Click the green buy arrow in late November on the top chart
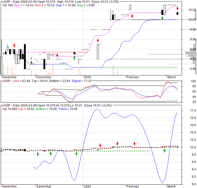This screenshot has width=197, height=188. [32, 63]
